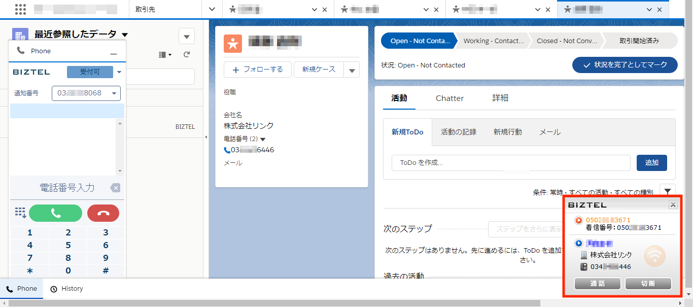The height and width of the screenshot is (307, 693).
Task: Close the BIZTEL incoming call popup
Action: click(x=673, y=204)
